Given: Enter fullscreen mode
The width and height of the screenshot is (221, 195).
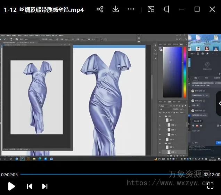Looking at the screenshot, I should pyautogui.click(x=210, y=186).
